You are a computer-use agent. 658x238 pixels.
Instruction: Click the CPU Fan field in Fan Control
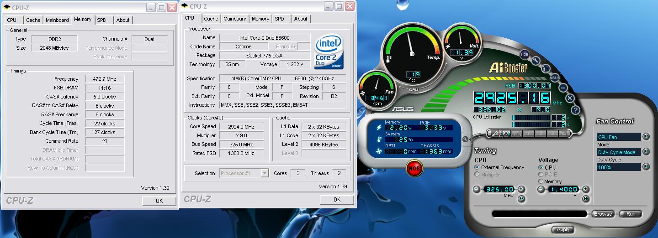point(619,137)
